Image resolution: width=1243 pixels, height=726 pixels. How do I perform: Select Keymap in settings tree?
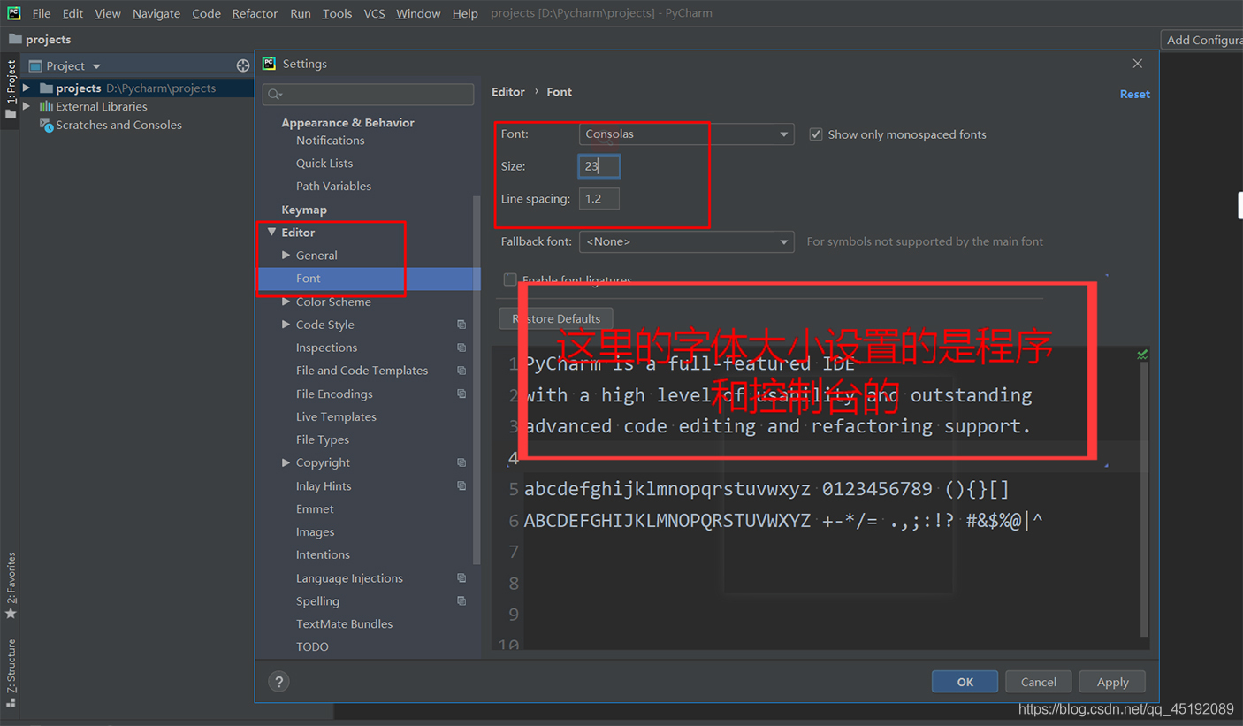(304, 210)
